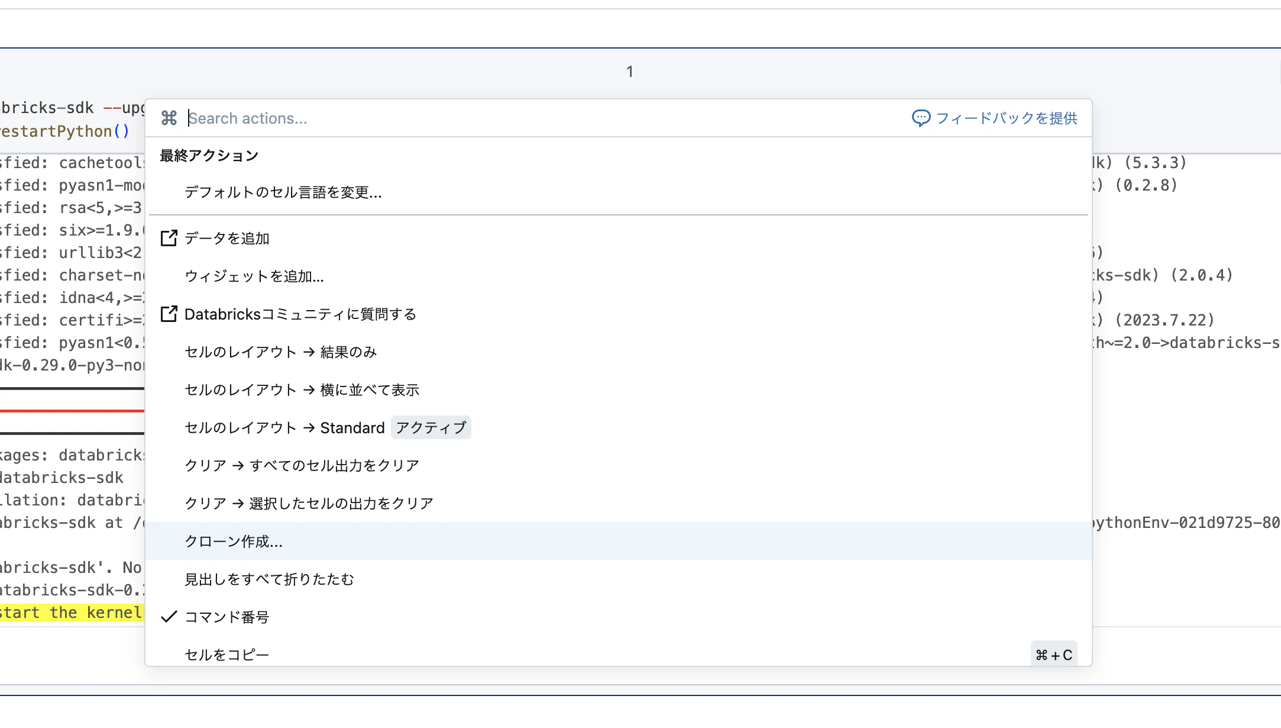Image resolution: width=1281 pixels, height=728 pixels.
Task: Click the command palette ⌘ icon
Action: point(169,118)
